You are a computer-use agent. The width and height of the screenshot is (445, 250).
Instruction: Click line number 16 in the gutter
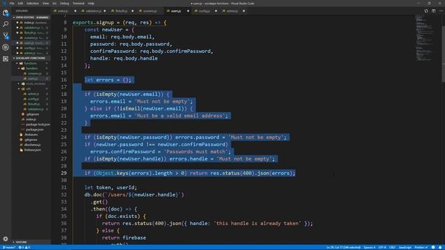pyautogui.click(x=64, y=80)
